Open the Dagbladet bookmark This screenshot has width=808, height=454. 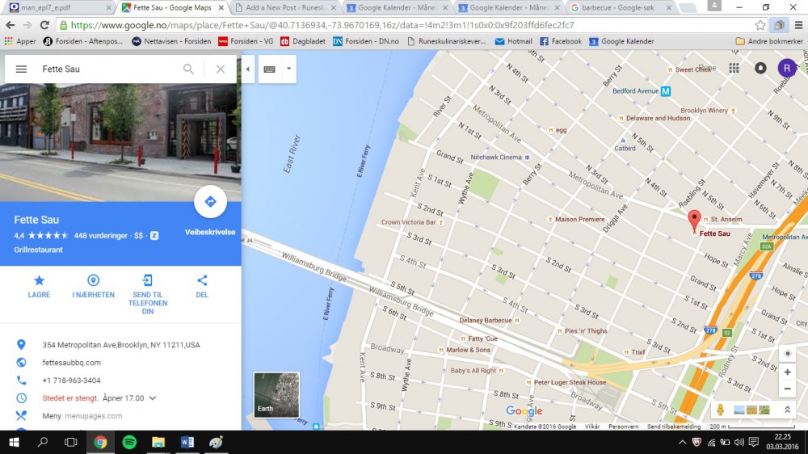coord(302,41)
